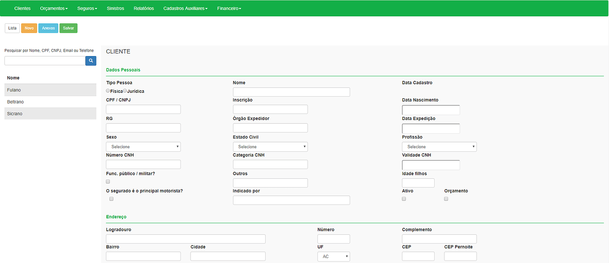Select the Física radio button
The height and width of the screenshot is (263, 609).
click(x=108, y=91)
